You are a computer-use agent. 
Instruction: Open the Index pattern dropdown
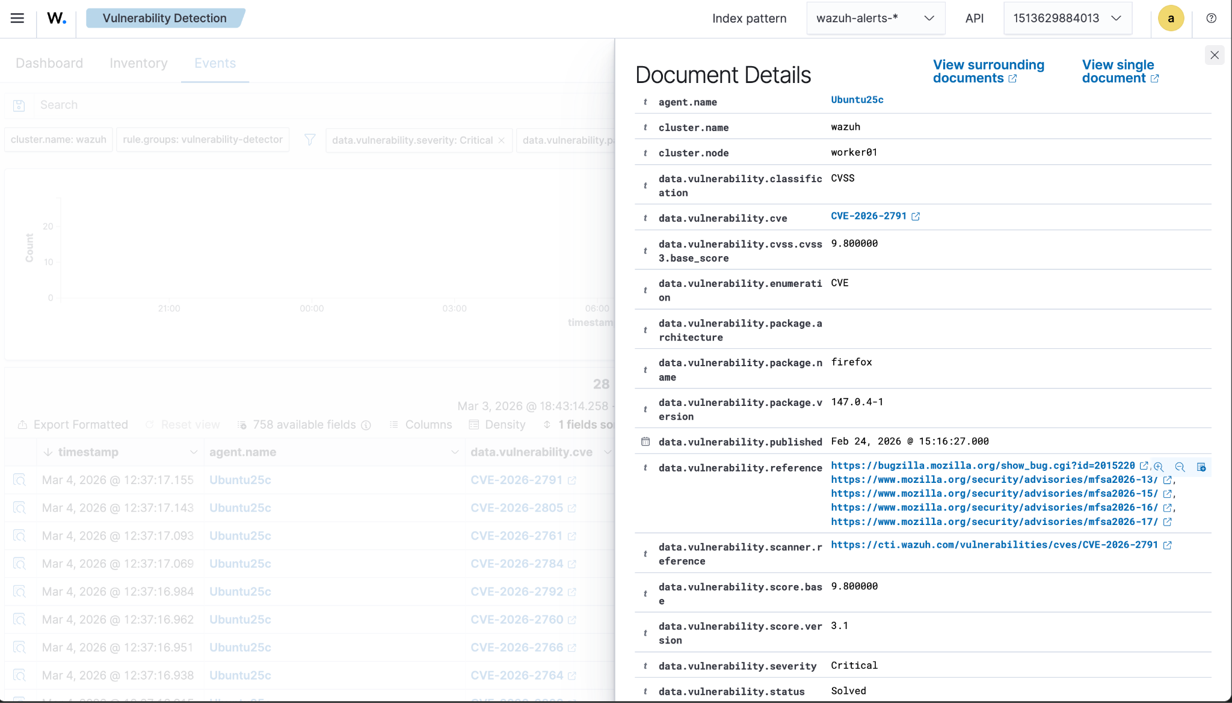(875, 18)
